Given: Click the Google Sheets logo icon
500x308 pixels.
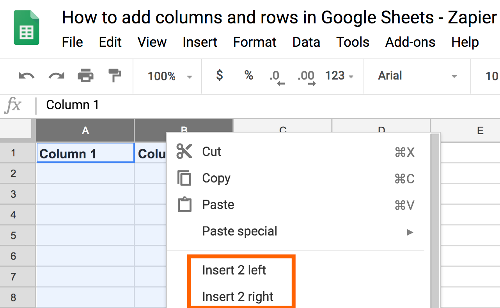Looking at the screenshot, I should 27,28.
